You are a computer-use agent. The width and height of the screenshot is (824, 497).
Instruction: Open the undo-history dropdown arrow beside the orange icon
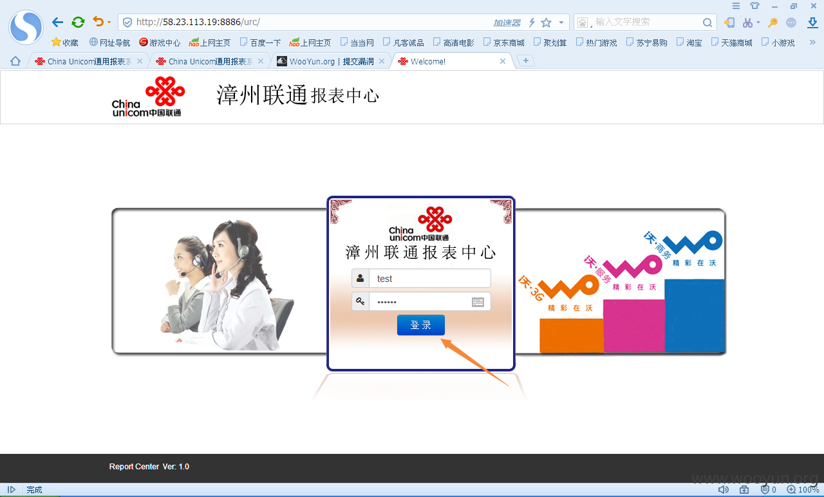coord(109,23)
